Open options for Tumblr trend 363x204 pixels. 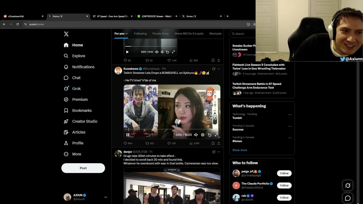pos(290,115)
